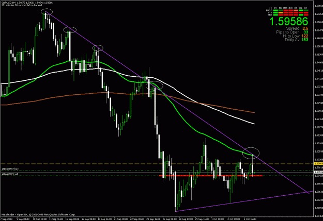The width and height of the screenshot is (323, 221).
Task: Click the 21 Sep 08:00 time axis label
Action: click(x=121, y=219)
